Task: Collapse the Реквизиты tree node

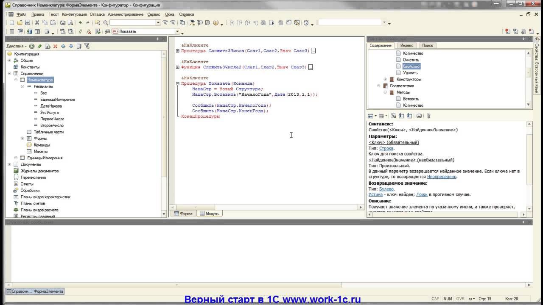Action: tap(22, 86)
